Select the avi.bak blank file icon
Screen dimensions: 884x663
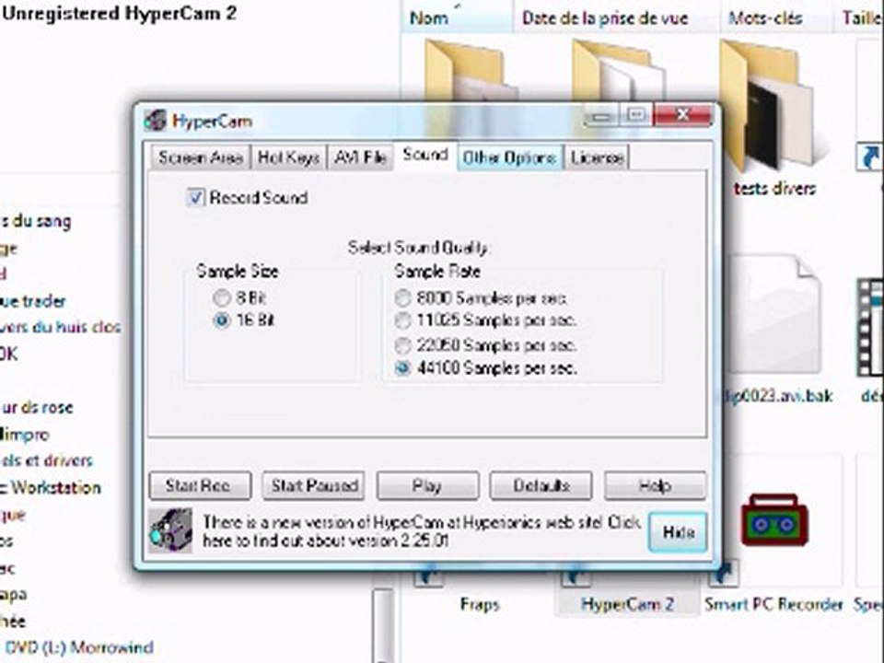pyautogui.click(x=774, y=315)
